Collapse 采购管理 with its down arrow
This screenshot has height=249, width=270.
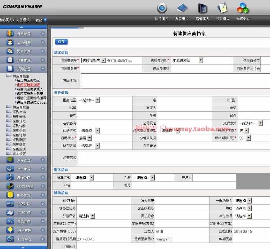coord(42,68)
